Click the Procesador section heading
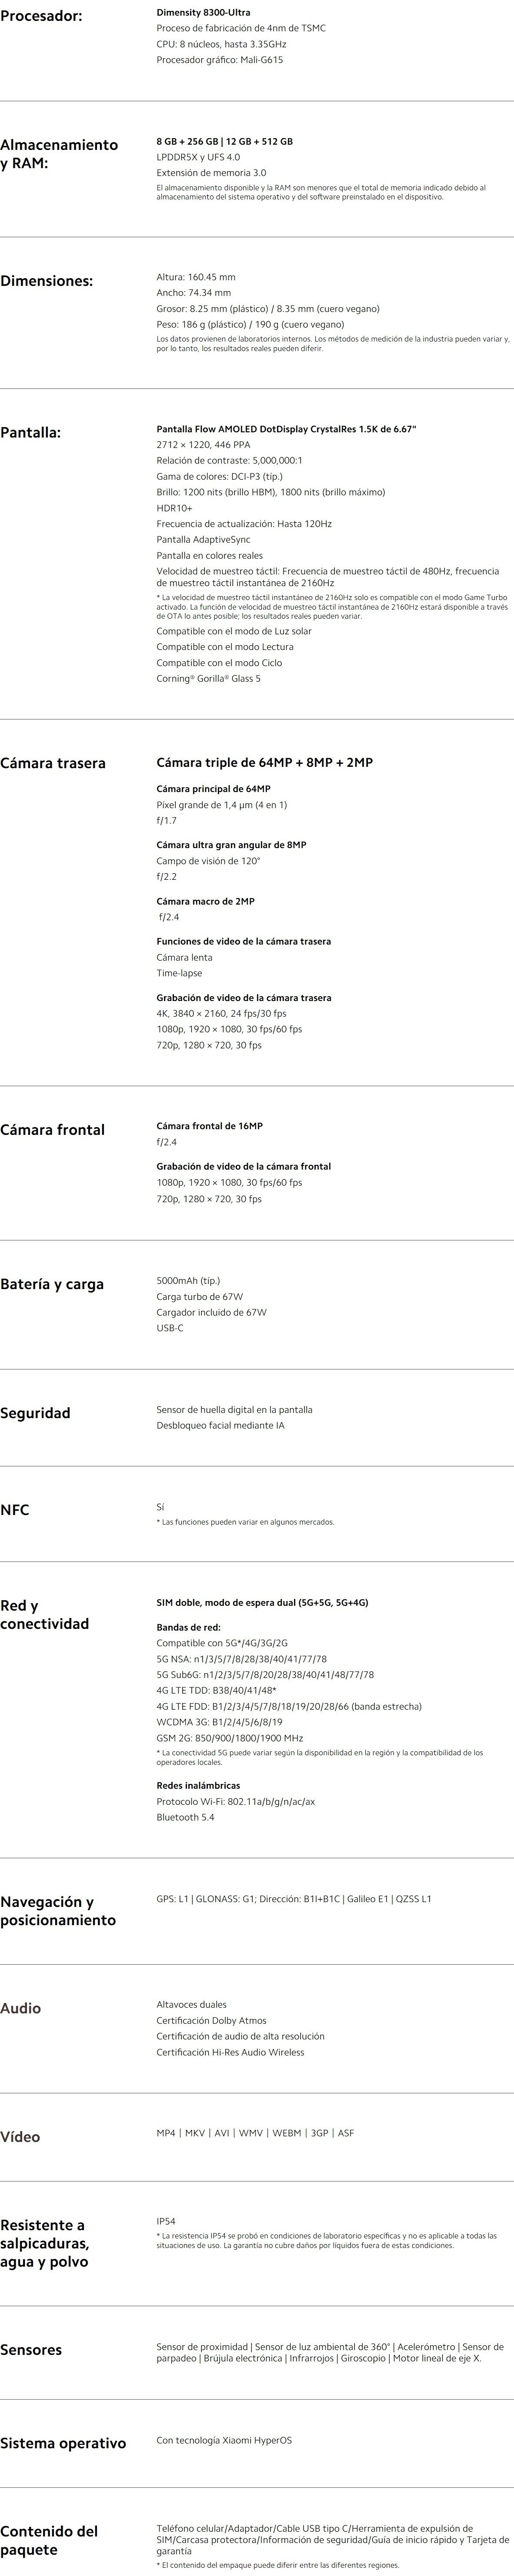The height and width of the screenshot is (2576, 514). 41,17
